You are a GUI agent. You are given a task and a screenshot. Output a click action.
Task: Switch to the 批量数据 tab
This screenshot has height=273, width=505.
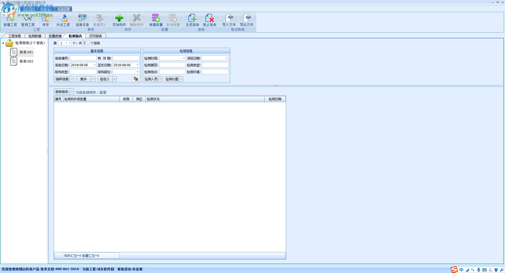55,36
